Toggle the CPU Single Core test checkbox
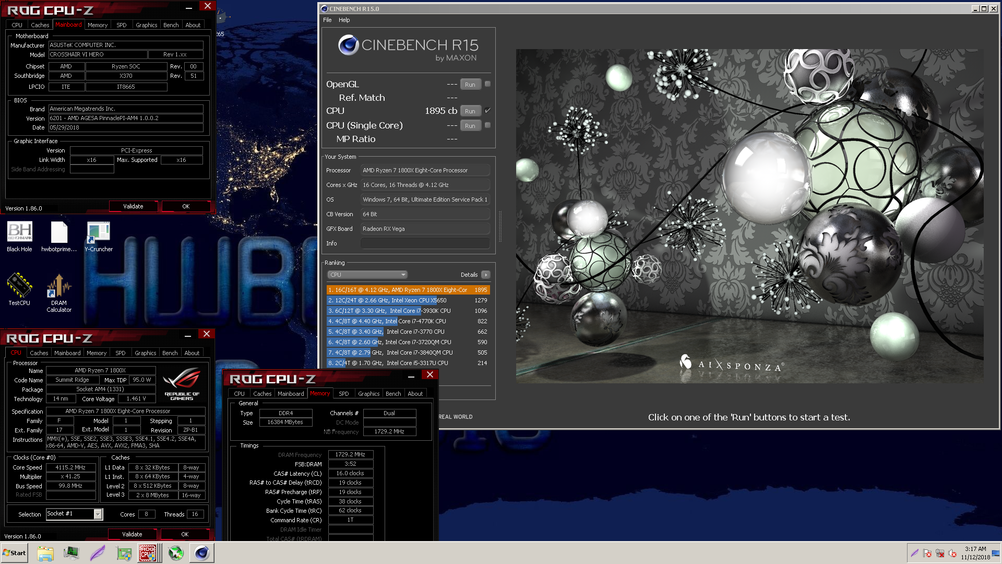The image size is (1002, 564). click(487, 125)
